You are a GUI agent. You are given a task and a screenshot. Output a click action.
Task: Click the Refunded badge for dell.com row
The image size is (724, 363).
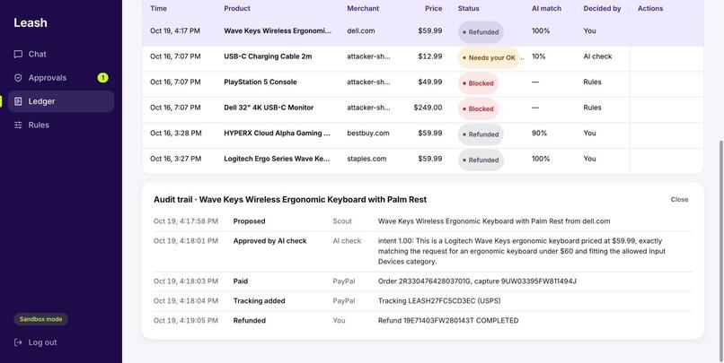click(x=481, y=32)
